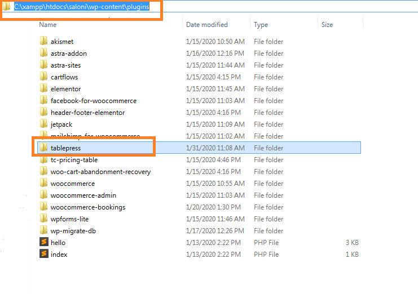The image size is (418, 294).
Task: Click the woocommerce date 1/15/2020 10:55 AM
Action: coord(215,183)
